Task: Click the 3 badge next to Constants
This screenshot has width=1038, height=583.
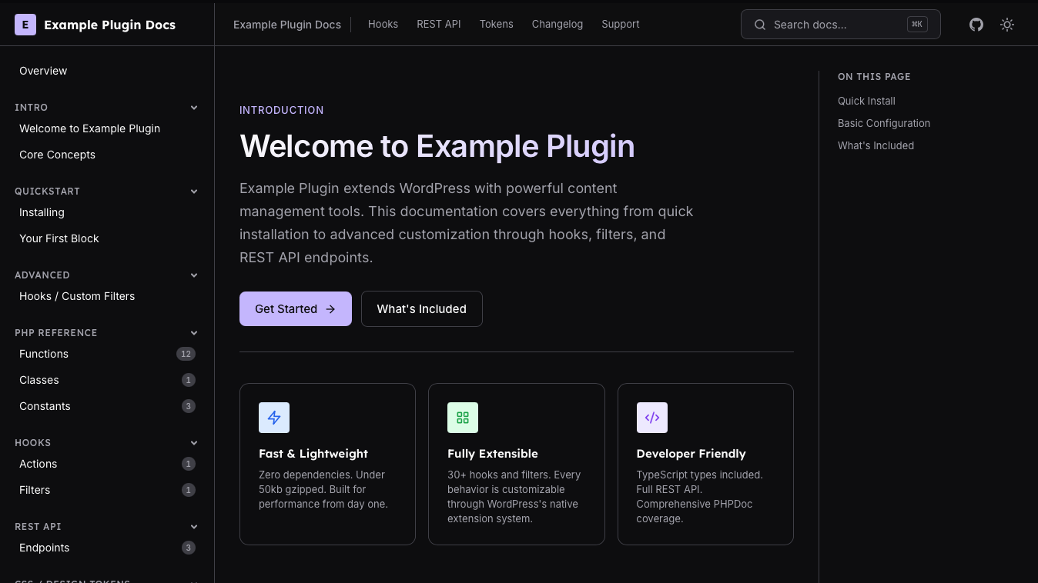Action: (189, 406)
